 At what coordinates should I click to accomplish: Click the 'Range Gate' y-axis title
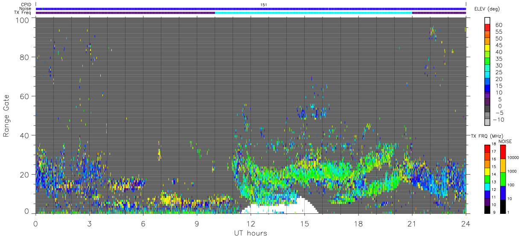[6, 115]
